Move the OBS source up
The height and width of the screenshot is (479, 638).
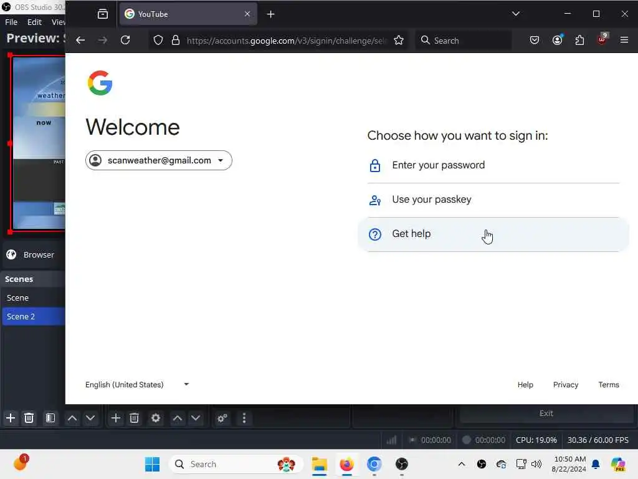178,418
